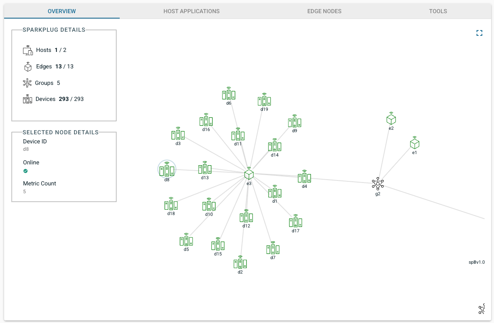Screen dimensions: 494x323
Task: Click the Device ID label
Action: coord(35,141)
